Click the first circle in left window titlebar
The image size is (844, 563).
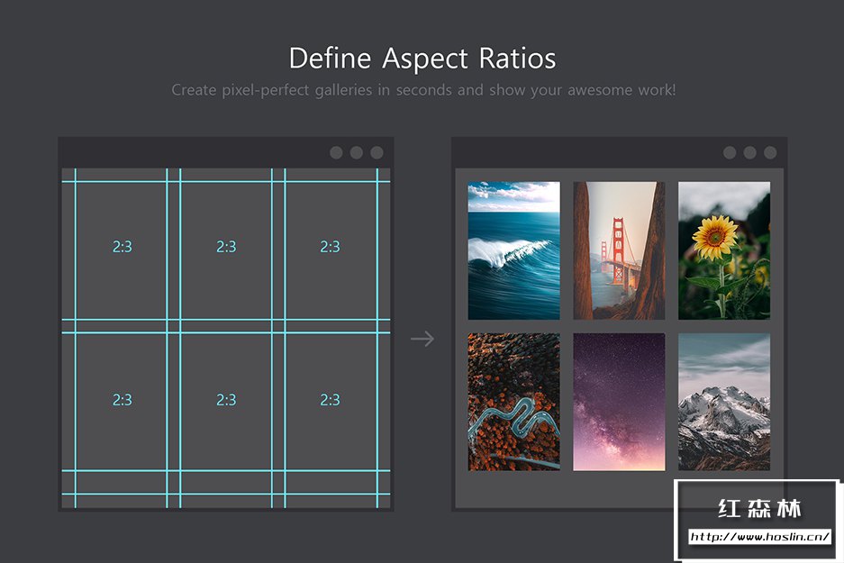point(336,152)
